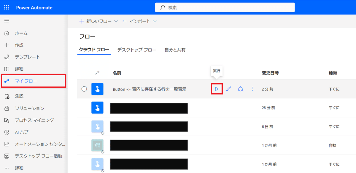Run the Button flow with play icon
The height and width of the screenshot is (173, 356).
point(217,89)
